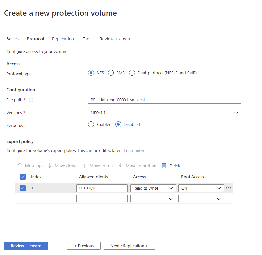Click the Delete trash can icon
Screen dimensions: 262x255
[x=164, y=166]
